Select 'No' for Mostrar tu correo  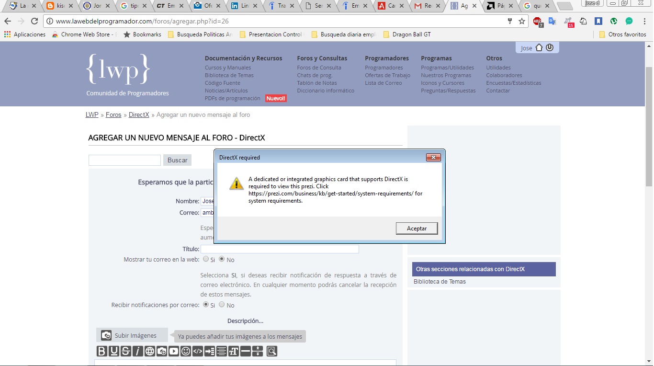tap(222, 259)
